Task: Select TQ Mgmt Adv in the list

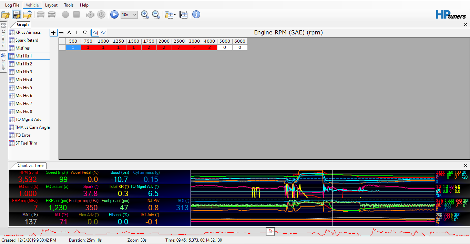Action: [x=28, y=119]
